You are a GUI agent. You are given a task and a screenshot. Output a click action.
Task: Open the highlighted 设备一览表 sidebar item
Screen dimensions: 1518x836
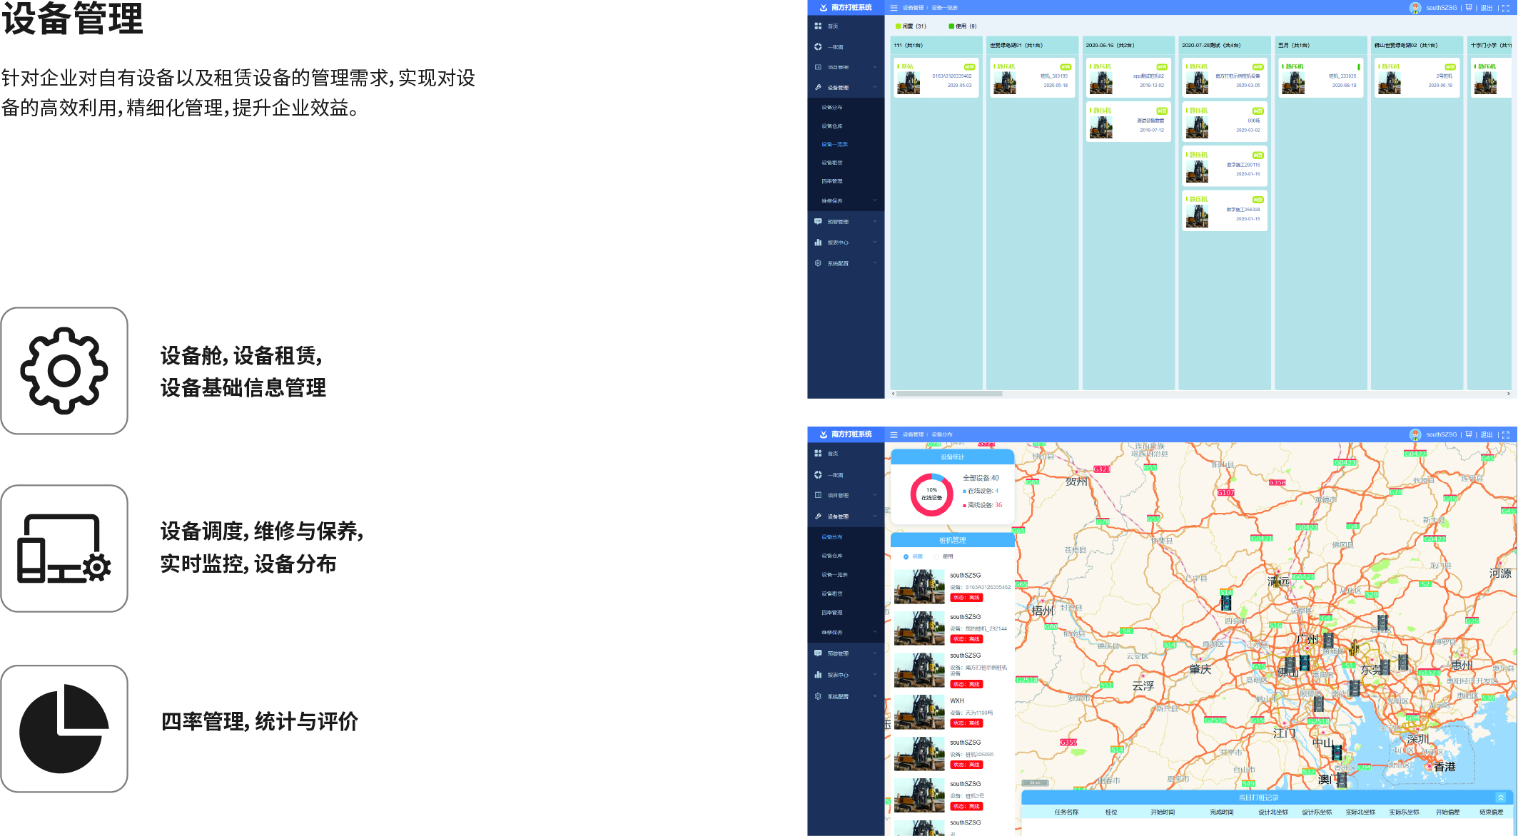pyautogui.click(x=834, y=144)
